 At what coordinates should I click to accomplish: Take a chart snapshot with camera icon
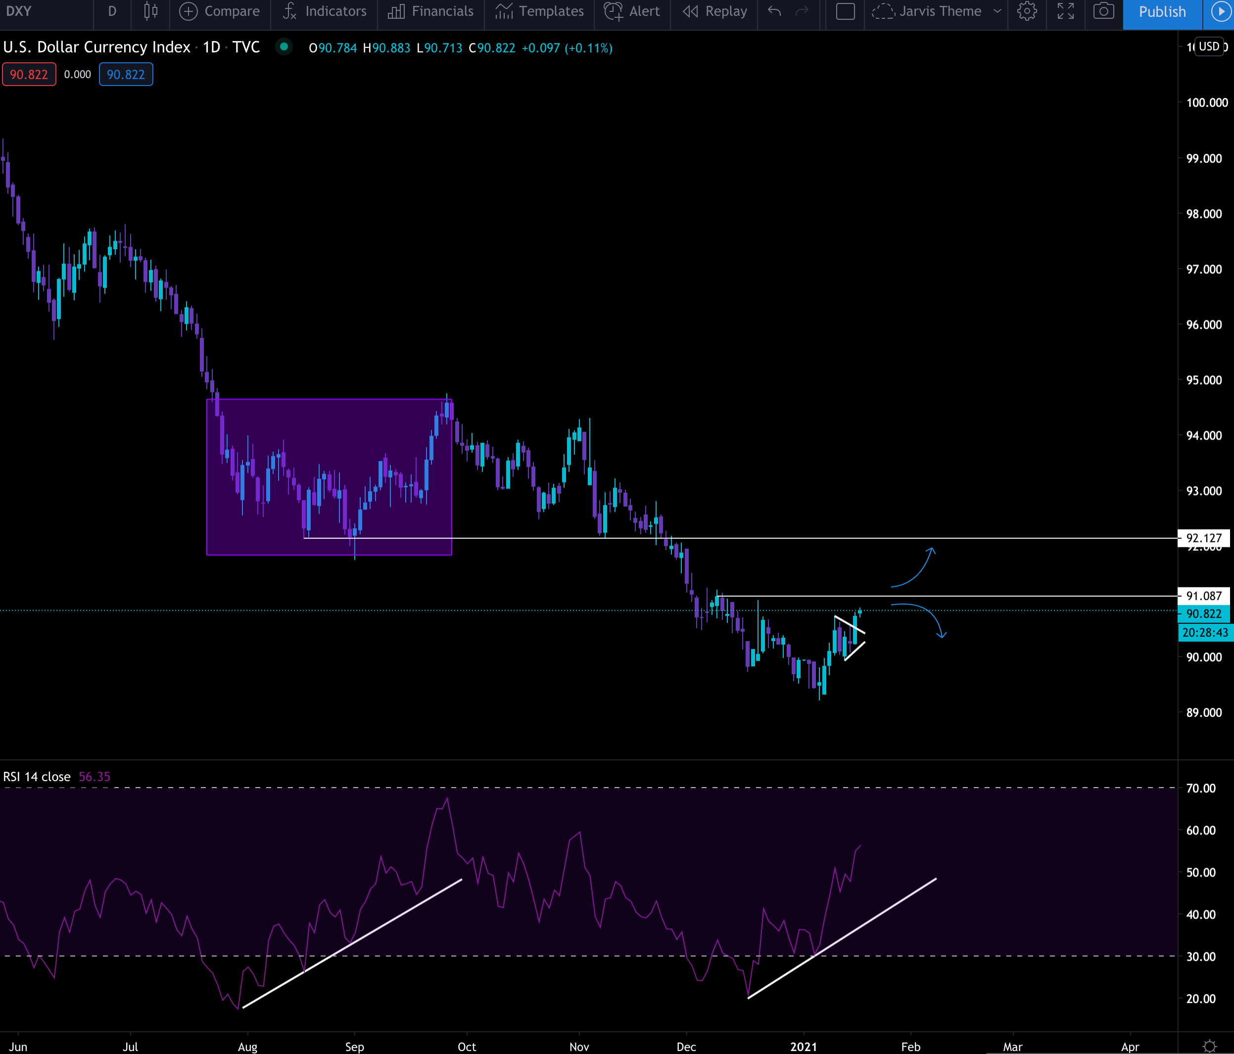point(1103,11)
